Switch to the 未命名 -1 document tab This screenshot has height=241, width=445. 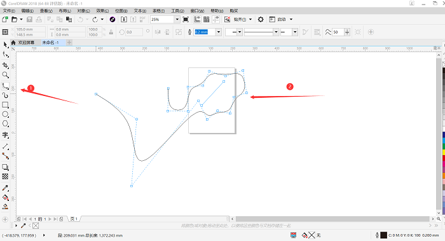click(50, 43)
